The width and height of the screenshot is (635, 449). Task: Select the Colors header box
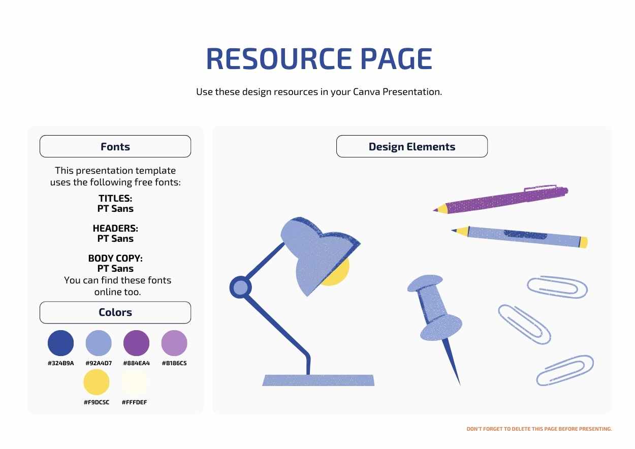click(115, 312)
